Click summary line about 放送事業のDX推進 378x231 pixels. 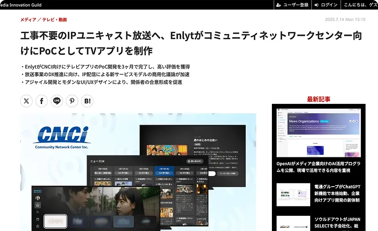105,74
